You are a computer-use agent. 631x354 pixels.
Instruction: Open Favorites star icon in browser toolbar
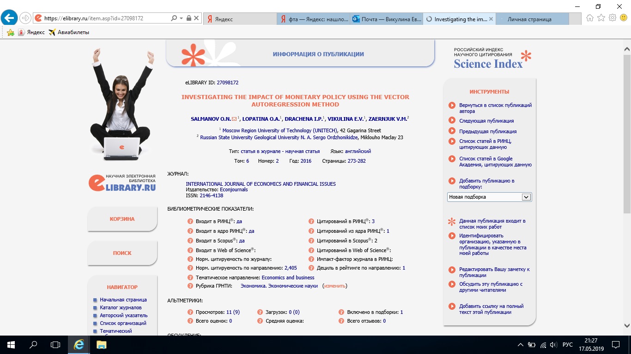coord(601,18)
